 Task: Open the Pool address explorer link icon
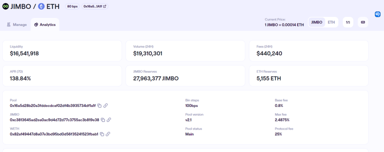pos(106,106)
